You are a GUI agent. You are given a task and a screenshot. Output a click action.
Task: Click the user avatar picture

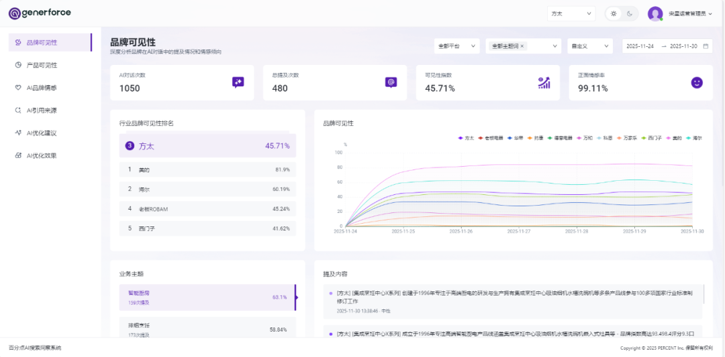[x=655, y=13]
